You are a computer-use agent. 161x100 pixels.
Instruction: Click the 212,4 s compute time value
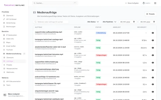pyautogui.click(x=144, y=48)
